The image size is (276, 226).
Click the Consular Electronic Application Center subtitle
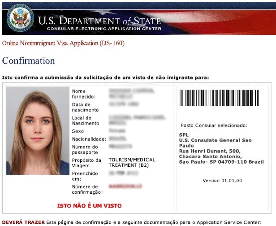tap(104, 29)
